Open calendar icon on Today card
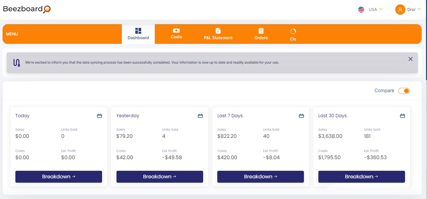This screenshot has height=199, width=427. point(100,116)
